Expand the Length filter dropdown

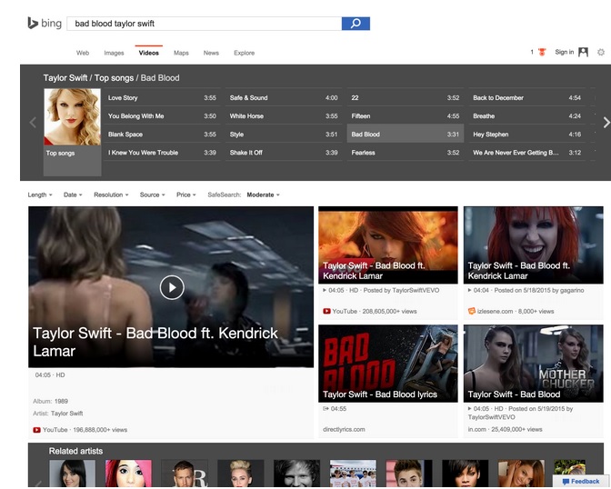coord(40,195)
